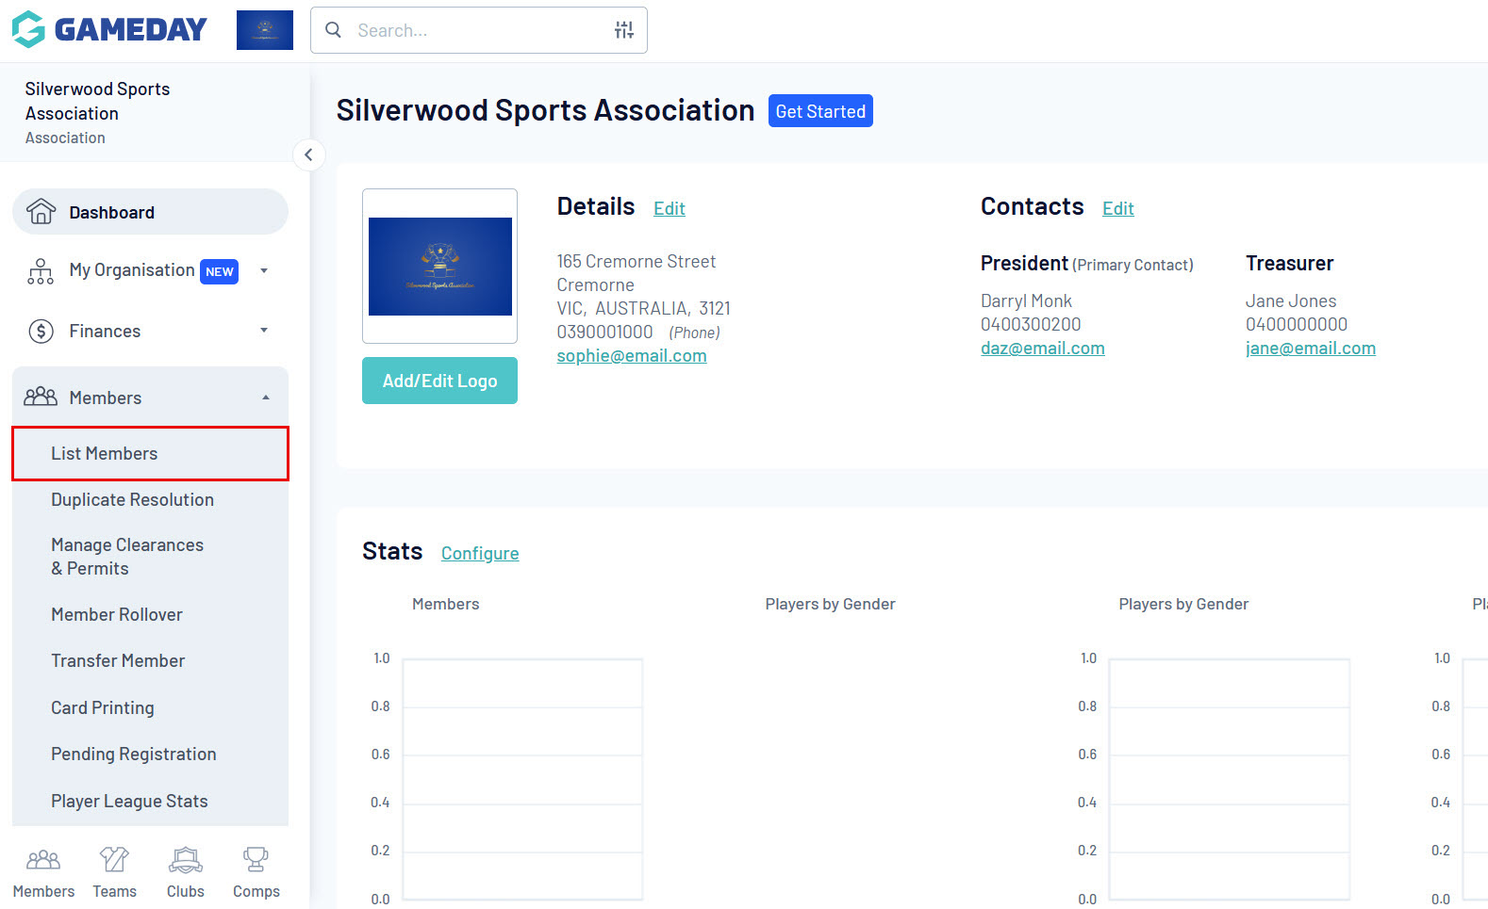This screenshot has height=909, width=1488.
Task: Expand the My Organisation dropdown arrow
Action: coord(264,271)
